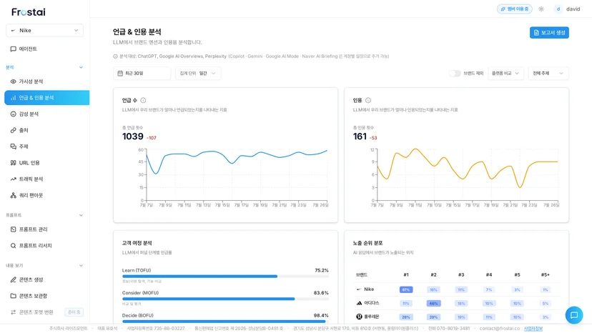Viewport: 592px width, 333px height.
Task: Click the Consider (MOFU) progress bar
Action: 225,299
